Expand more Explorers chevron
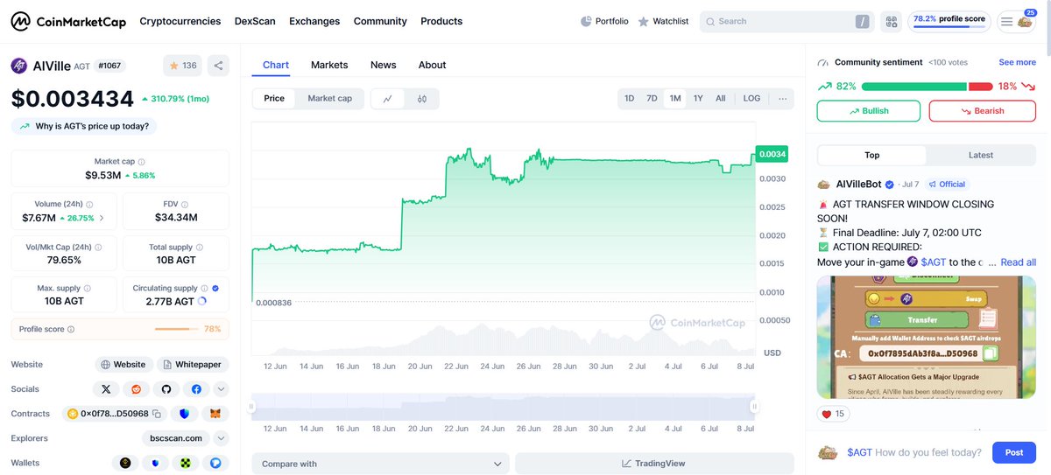Screen dimensions: 1051x475 [x=221, y=438]
